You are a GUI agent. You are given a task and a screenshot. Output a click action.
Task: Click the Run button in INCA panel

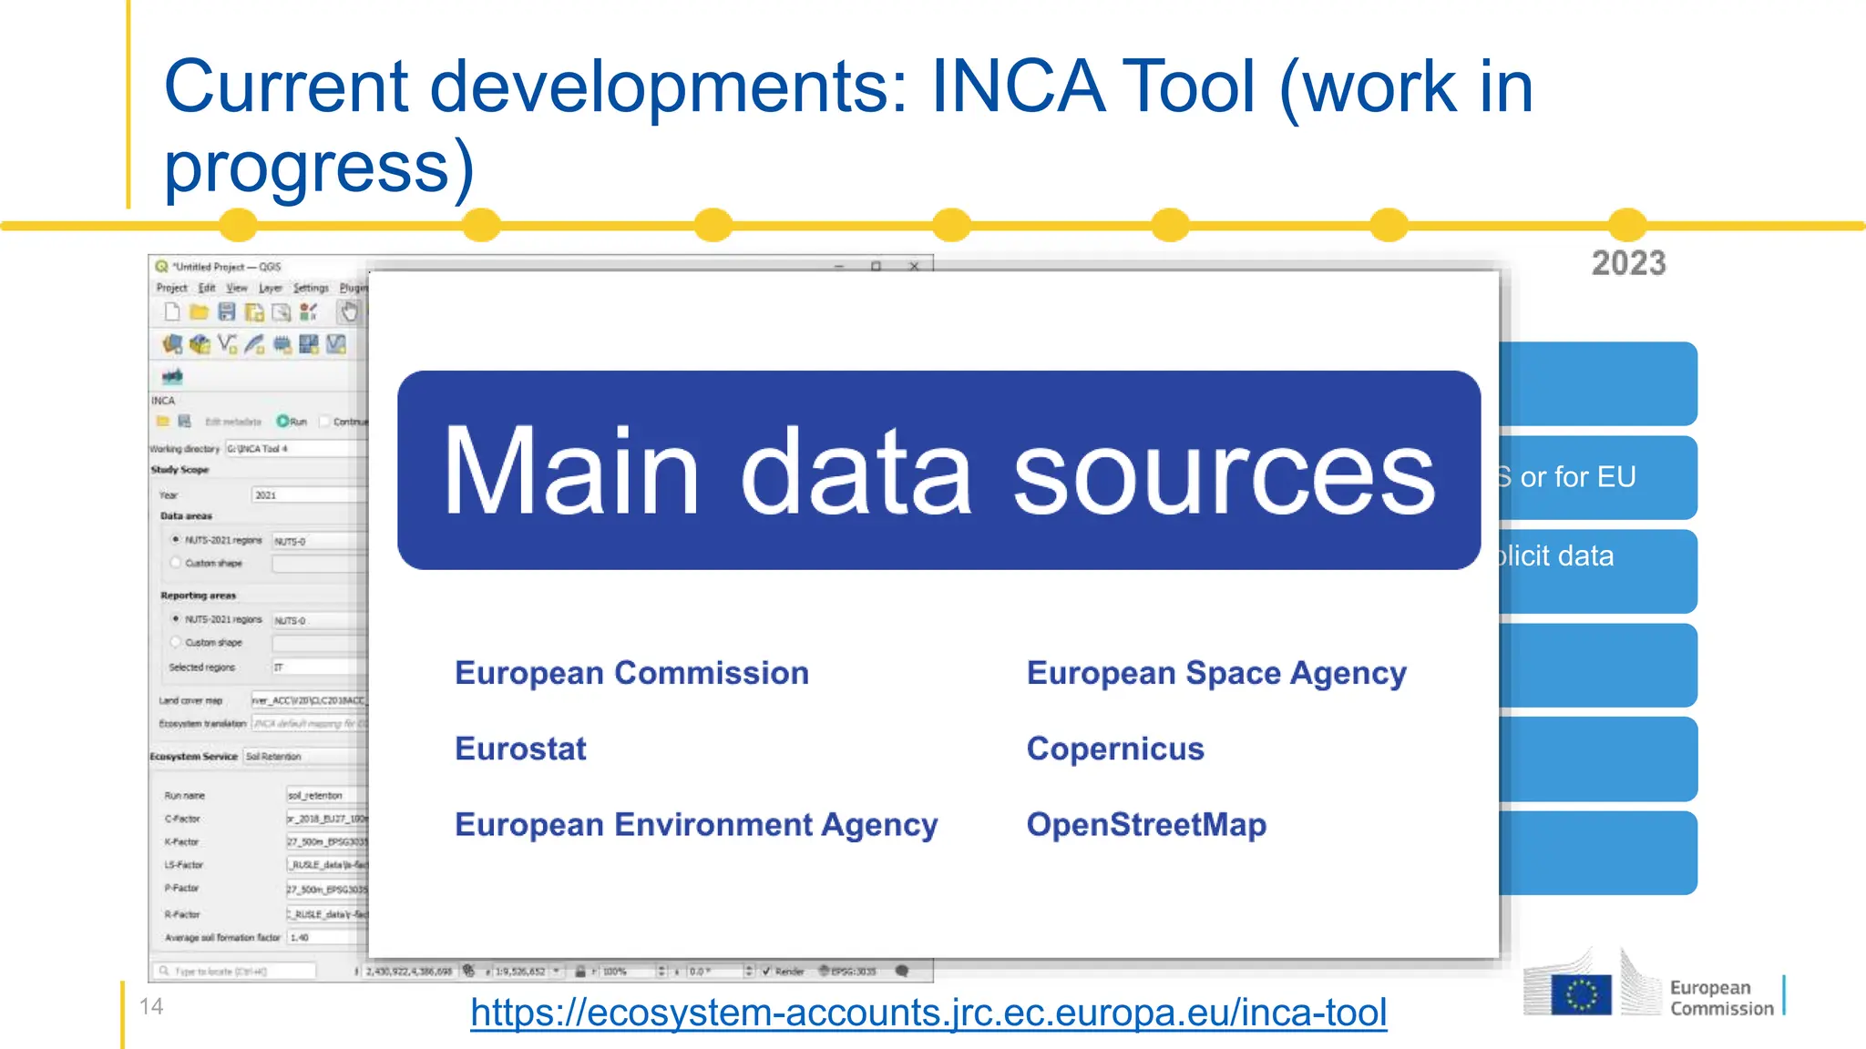click(x=292, y=422)
